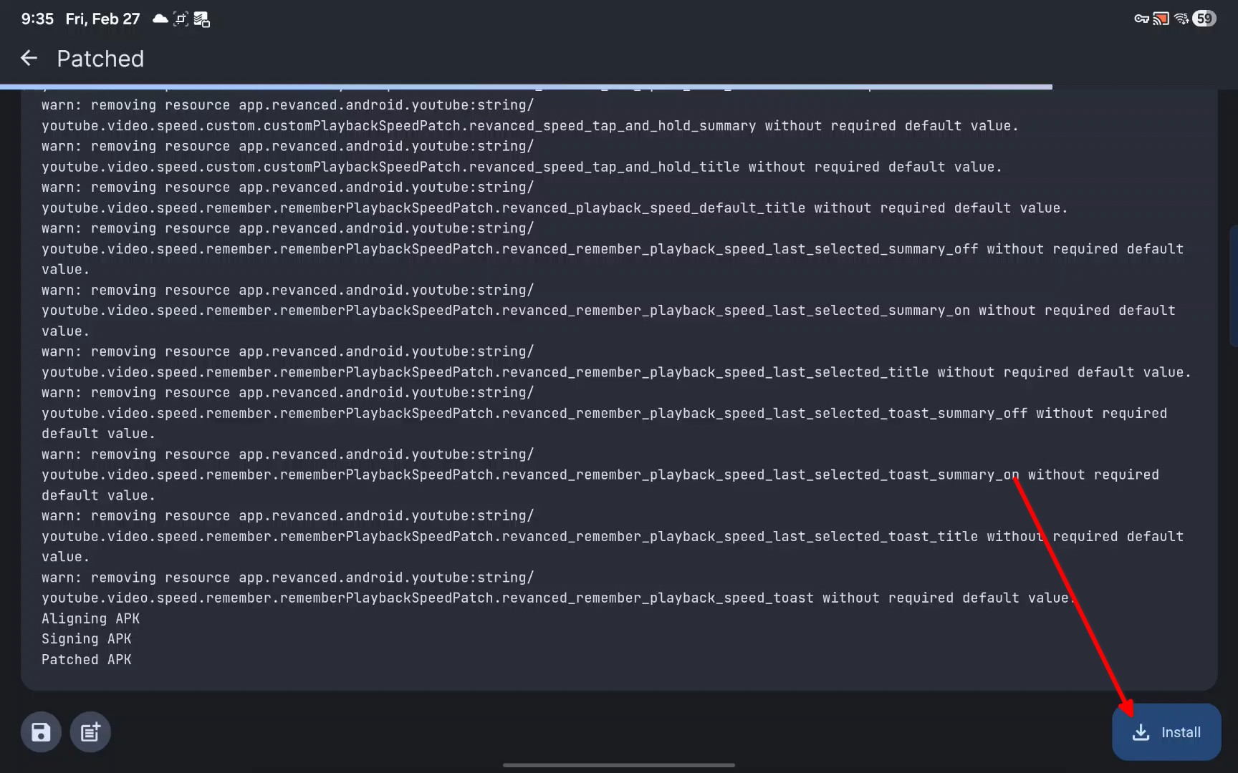The image size is (1238, 773).
Task: Tap the 9:35 clock in status bar
Action: point(37,19)
